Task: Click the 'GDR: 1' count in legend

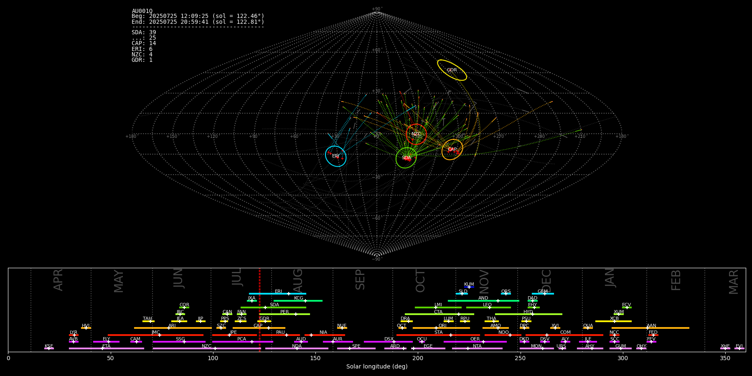Action: (142, 60)
